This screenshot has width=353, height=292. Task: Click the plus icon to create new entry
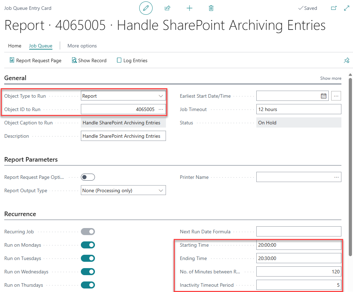pyautogui.click(x=189, y=8)
